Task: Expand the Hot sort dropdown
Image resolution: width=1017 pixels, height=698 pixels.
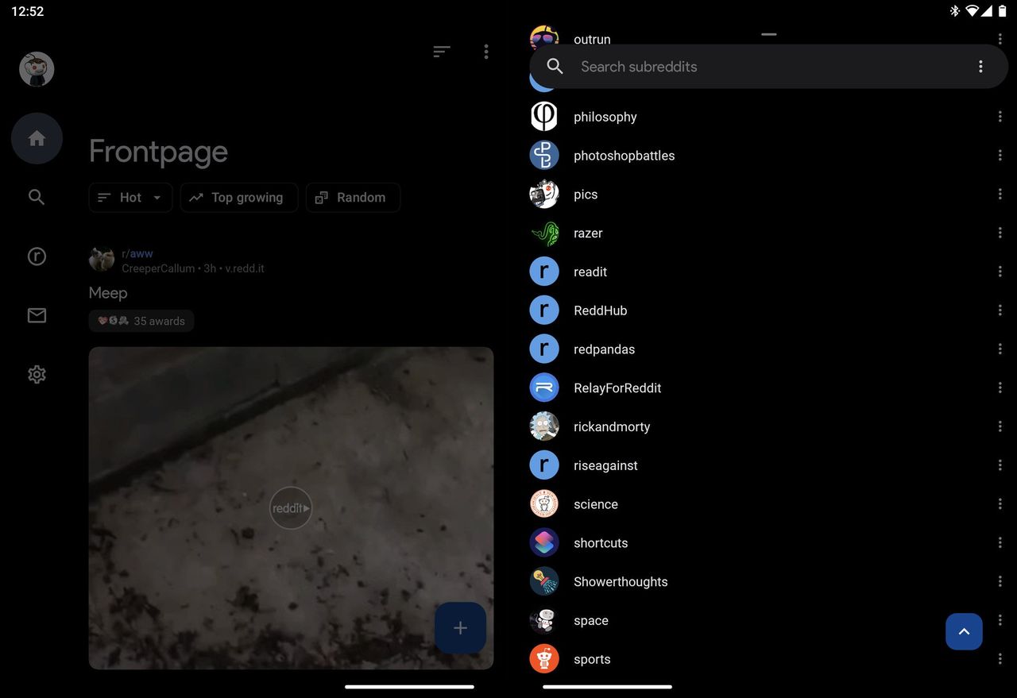Action: (x=130, y=198)
